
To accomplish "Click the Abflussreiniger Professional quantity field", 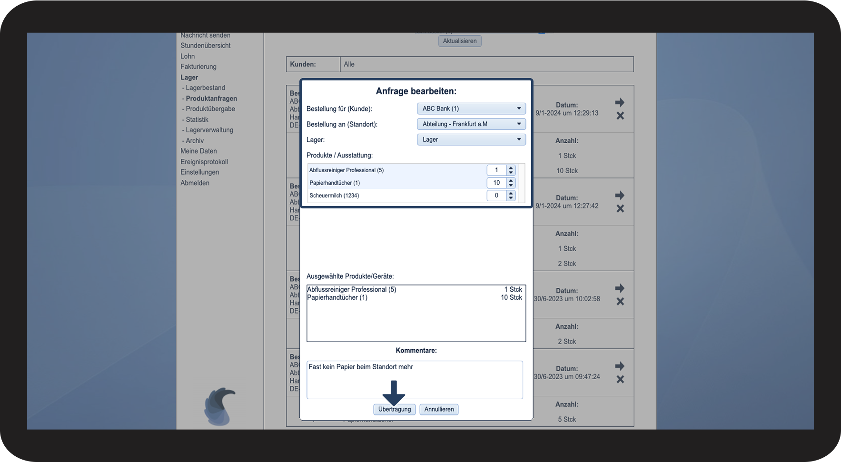I will tap(496, 170).
